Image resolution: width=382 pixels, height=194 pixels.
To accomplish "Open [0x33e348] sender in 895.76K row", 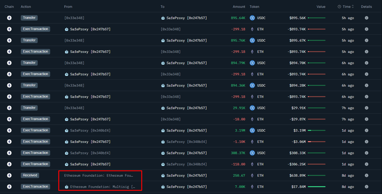I will [x=74, y=40].
